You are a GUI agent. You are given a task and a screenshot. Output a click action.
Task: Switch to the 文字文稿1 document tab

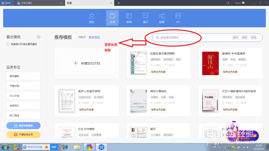pos(40,3)
